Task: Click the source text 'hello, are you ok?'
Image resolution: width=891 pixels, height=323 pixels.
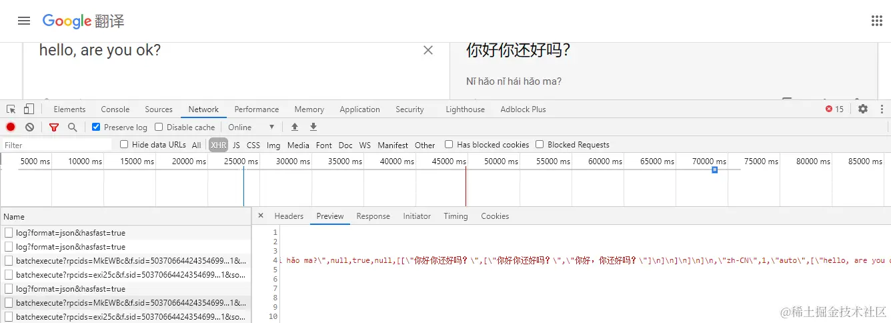Action: pyautogui.click(x=100, y=50)
